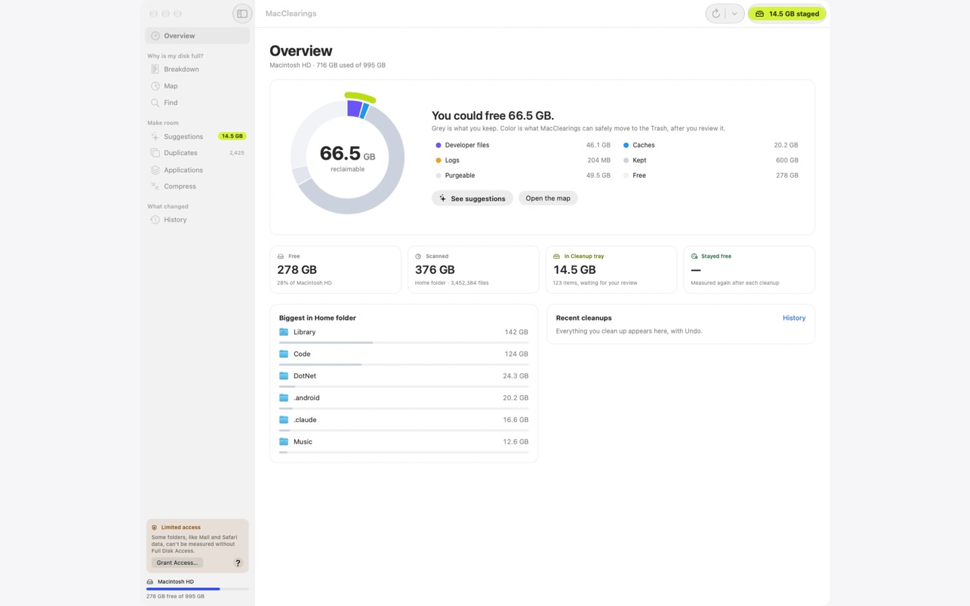The width and height of the screenshot is (970, 606).
Task: Toggle the sidebar panel icon
Action: (242, 13)
